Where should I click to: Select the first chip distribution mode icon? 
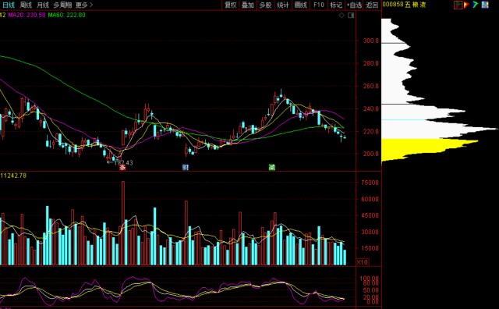point(458,5)
